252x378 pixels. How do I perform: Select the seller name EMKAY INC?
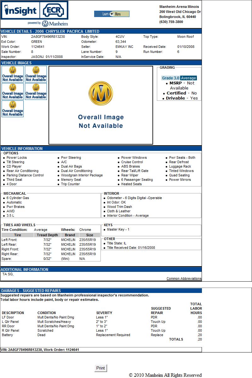124,47
